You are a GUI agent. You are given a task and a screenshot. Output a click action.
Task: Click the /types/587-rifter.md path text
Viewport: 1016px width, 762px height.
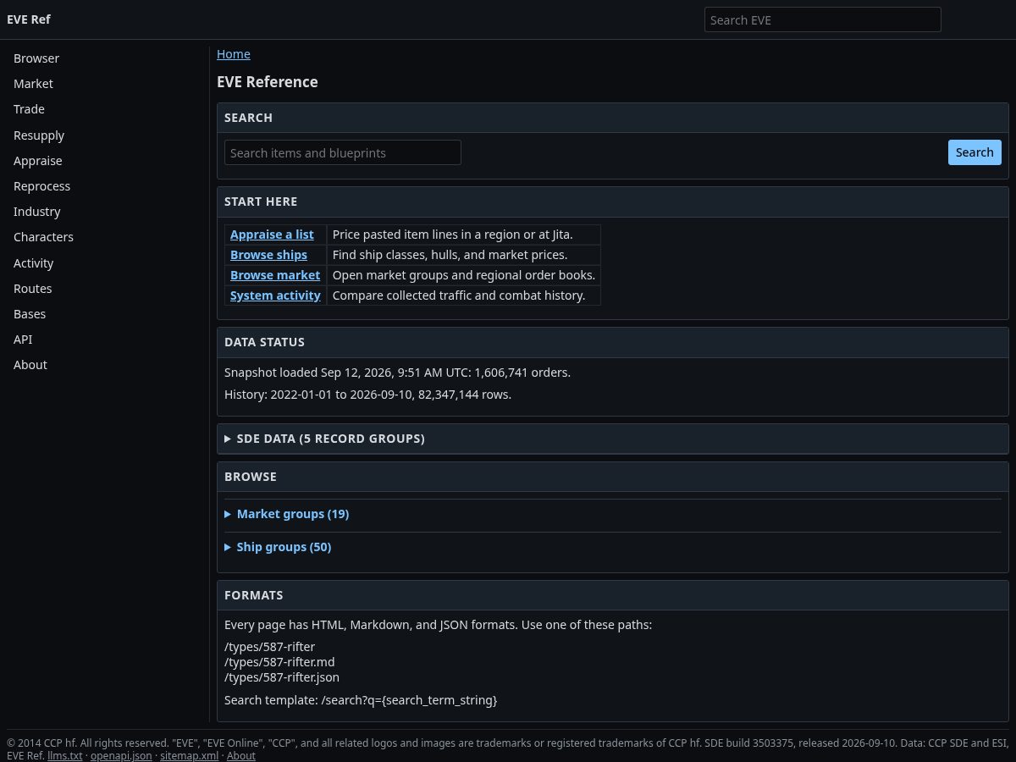[x=279, y=662]
